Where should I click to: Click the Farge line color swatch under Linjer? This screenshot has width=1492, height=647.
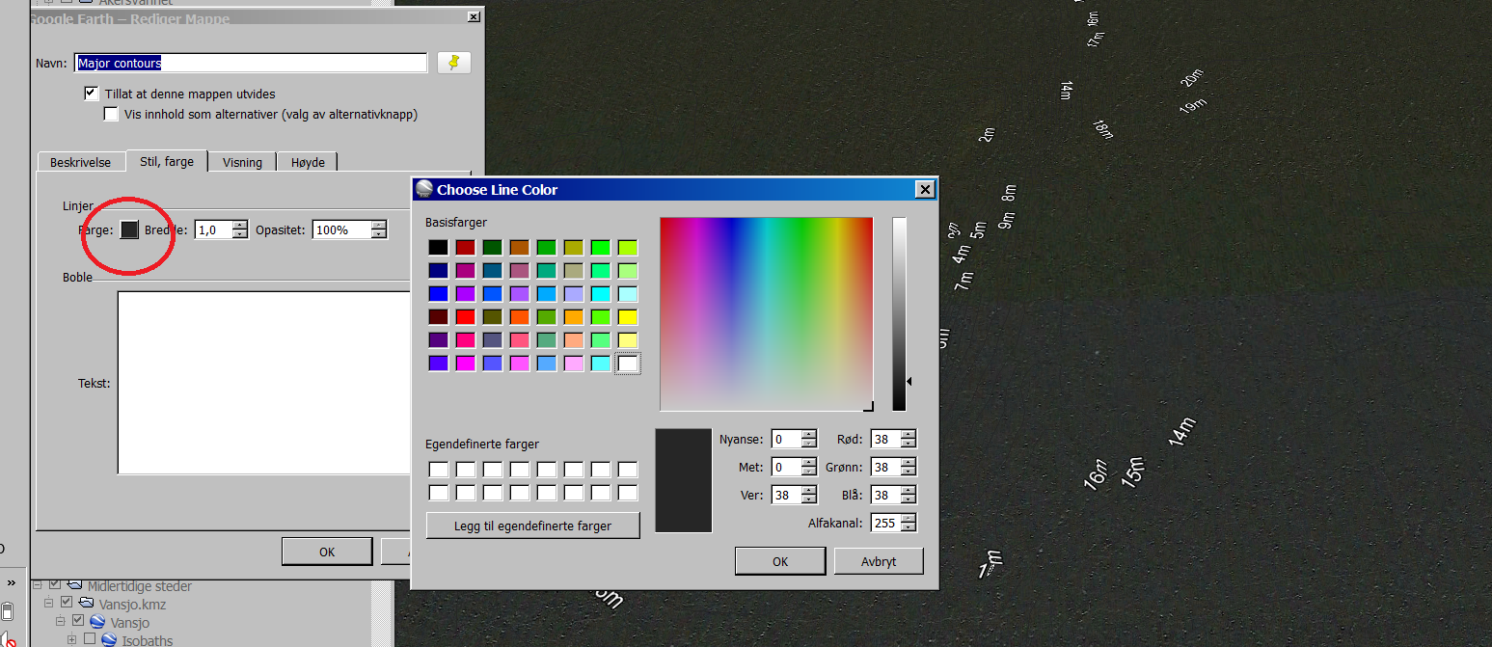129,229
